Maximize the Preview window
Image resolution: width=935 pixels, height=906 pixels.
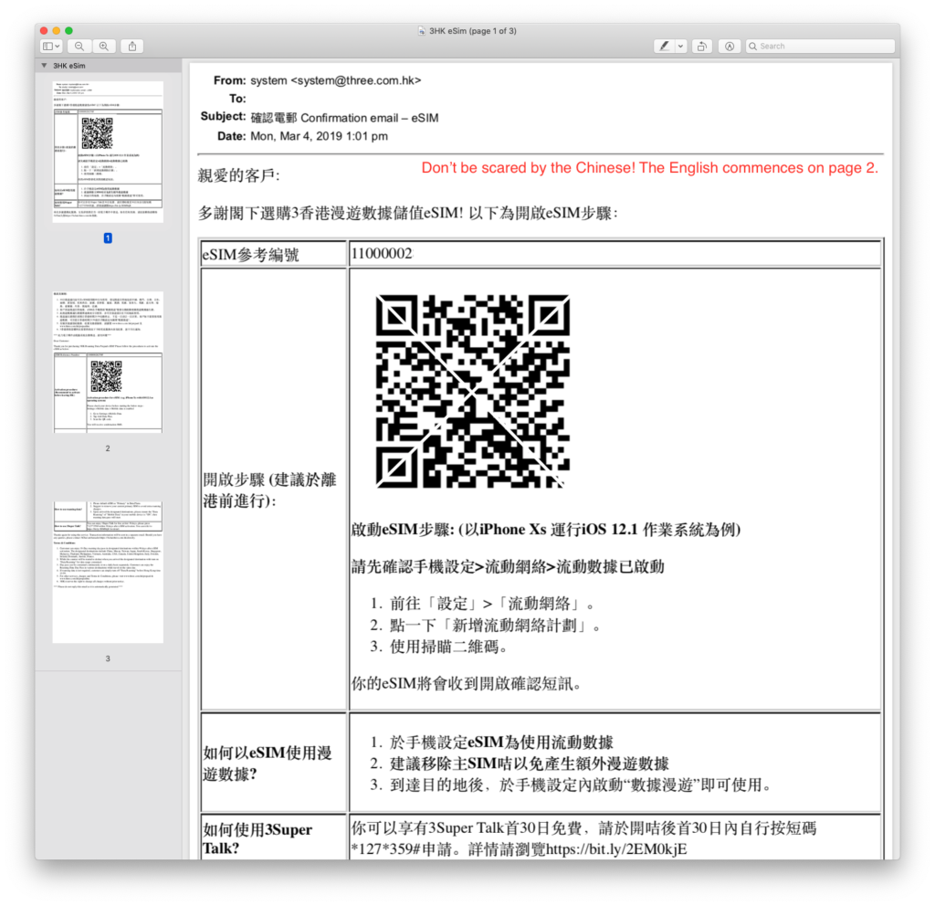tap(69, 30)
